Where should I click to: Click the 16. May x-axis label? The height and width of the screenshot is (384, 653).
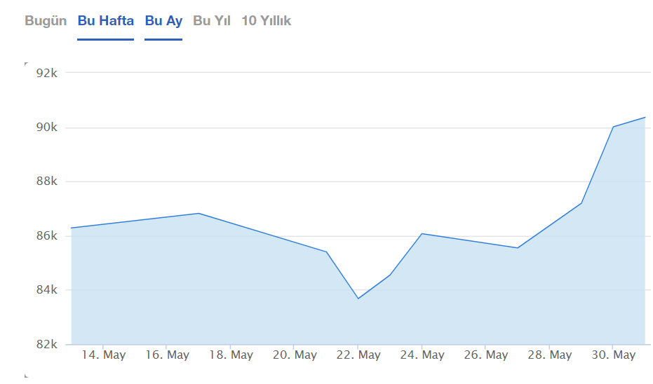tap(167, 355)
